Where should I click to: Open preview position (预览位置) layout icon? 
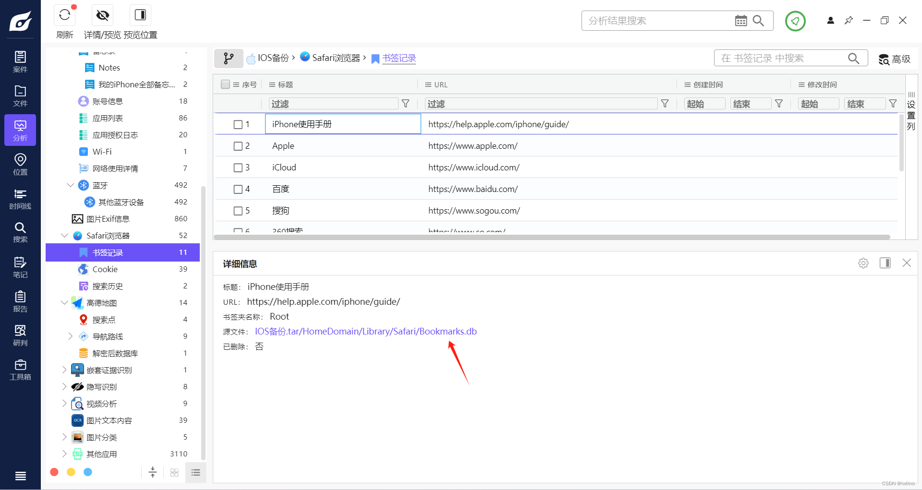click(140, 15)
